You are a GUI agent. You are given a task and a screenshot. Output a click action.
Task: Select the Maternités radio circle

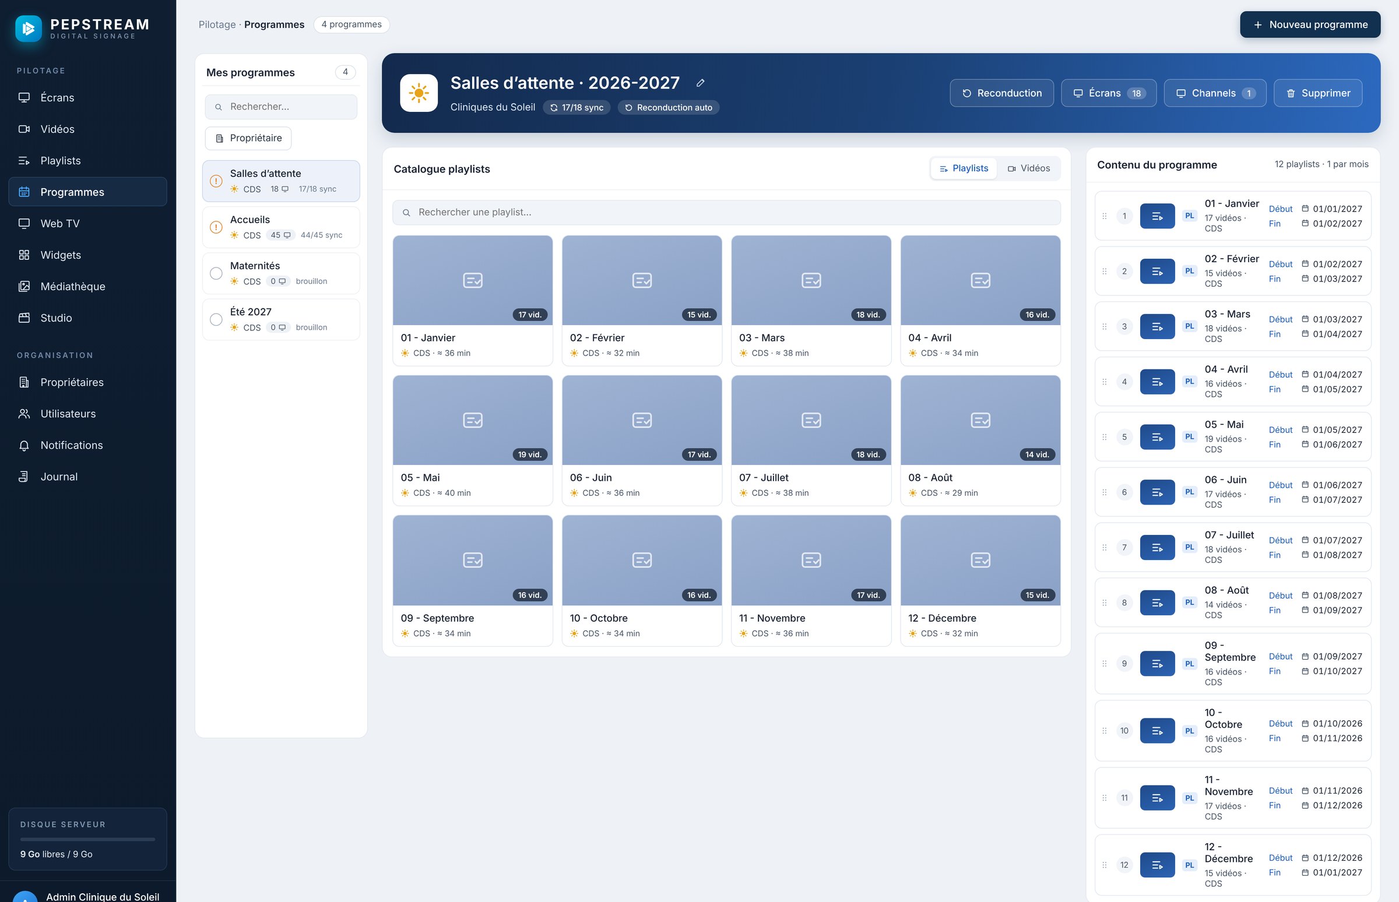[x=216, y=273]
